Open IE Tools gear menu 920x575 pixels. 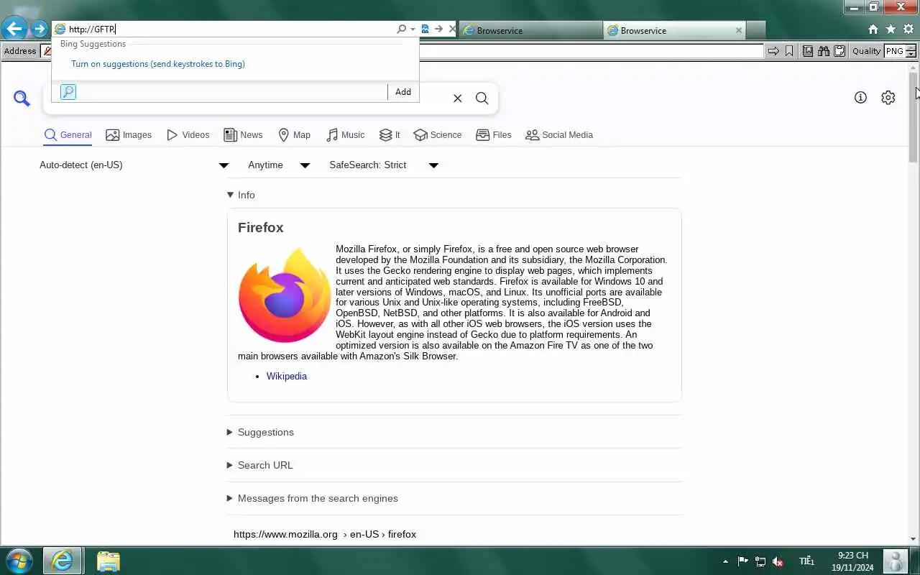coord(908,29)
